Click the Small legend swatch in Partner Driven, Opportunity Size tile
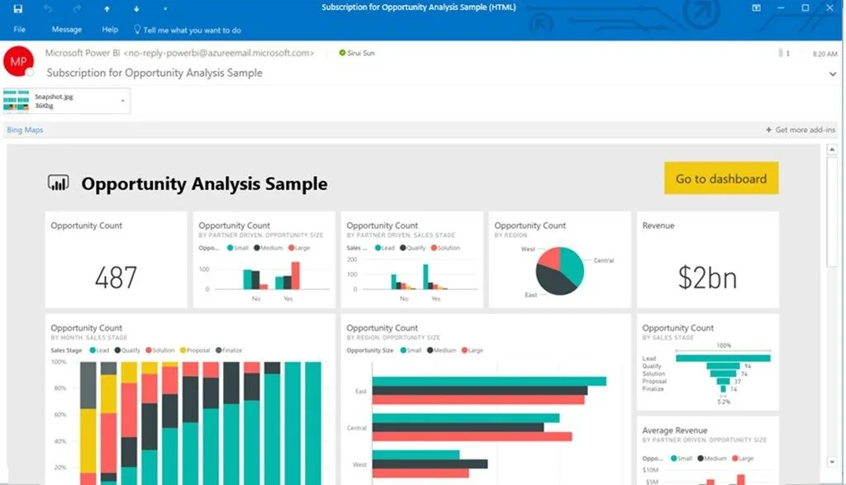The height and width of the screenshot is (485, 846). (231, 248)
